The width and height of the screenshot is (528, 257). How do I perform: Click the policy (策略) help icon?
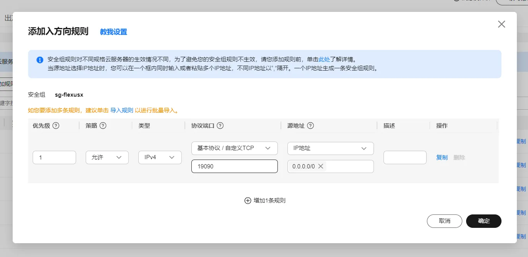[103, 126]
